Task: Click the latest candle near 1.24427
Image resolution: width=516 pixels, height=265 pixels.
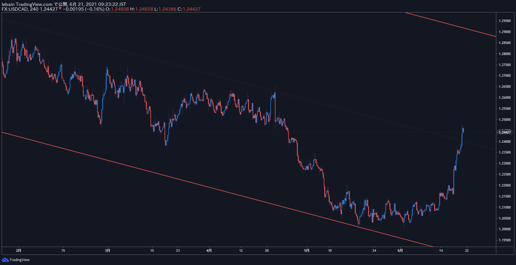Action: (x=463, y=130)
